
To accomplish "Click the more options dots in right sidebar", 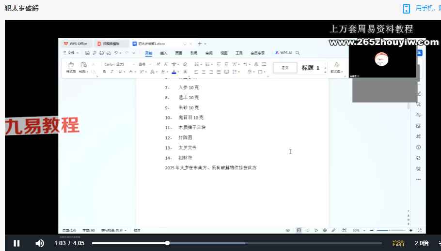I will (419, 179).
